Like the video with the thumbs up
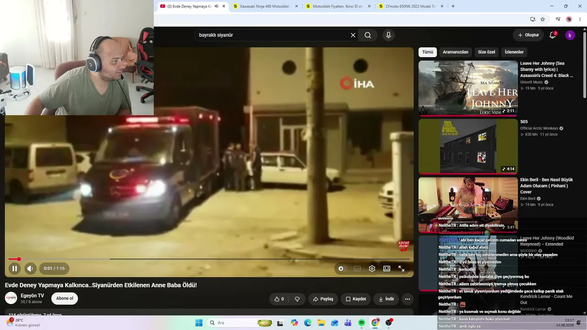The height and width of the screenshot is (330, 587). [279, 299]
